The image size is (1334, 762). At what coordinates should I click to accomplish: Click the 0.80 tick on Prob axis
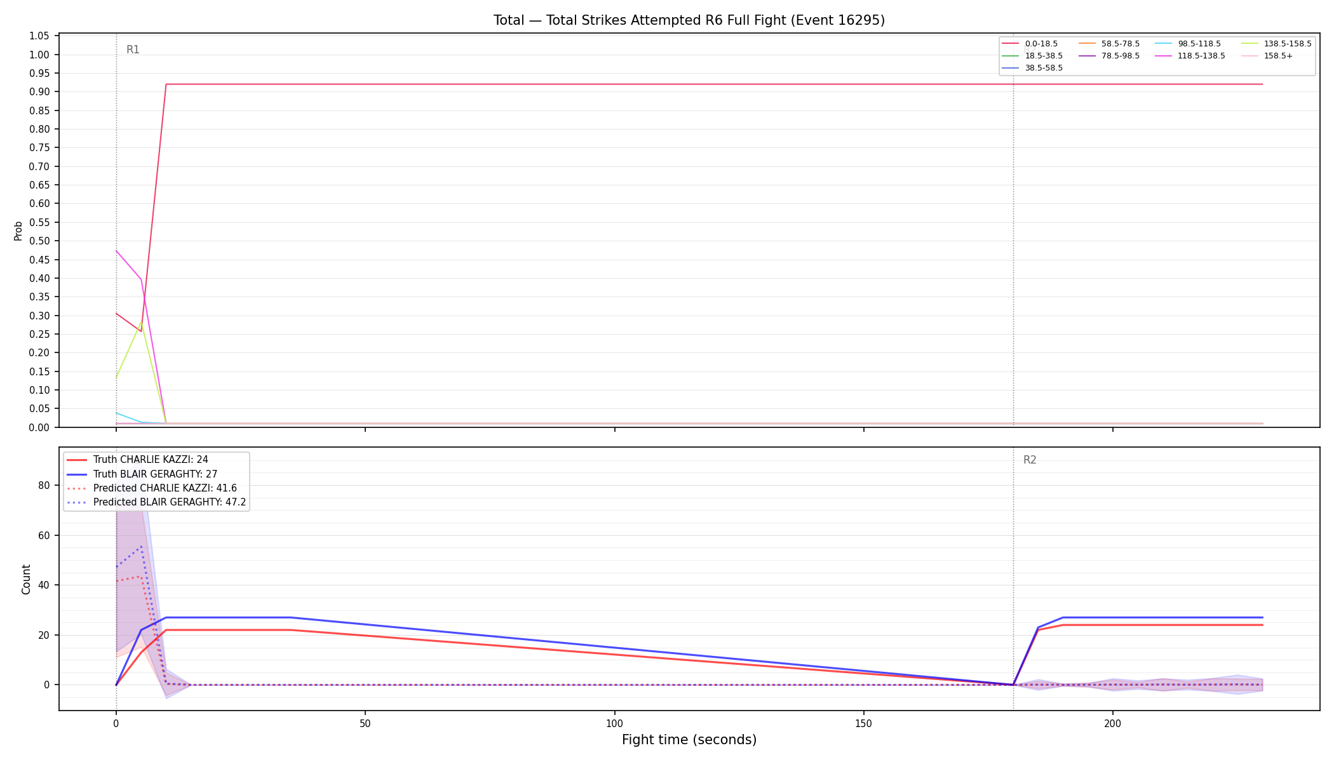pos(39,129)
